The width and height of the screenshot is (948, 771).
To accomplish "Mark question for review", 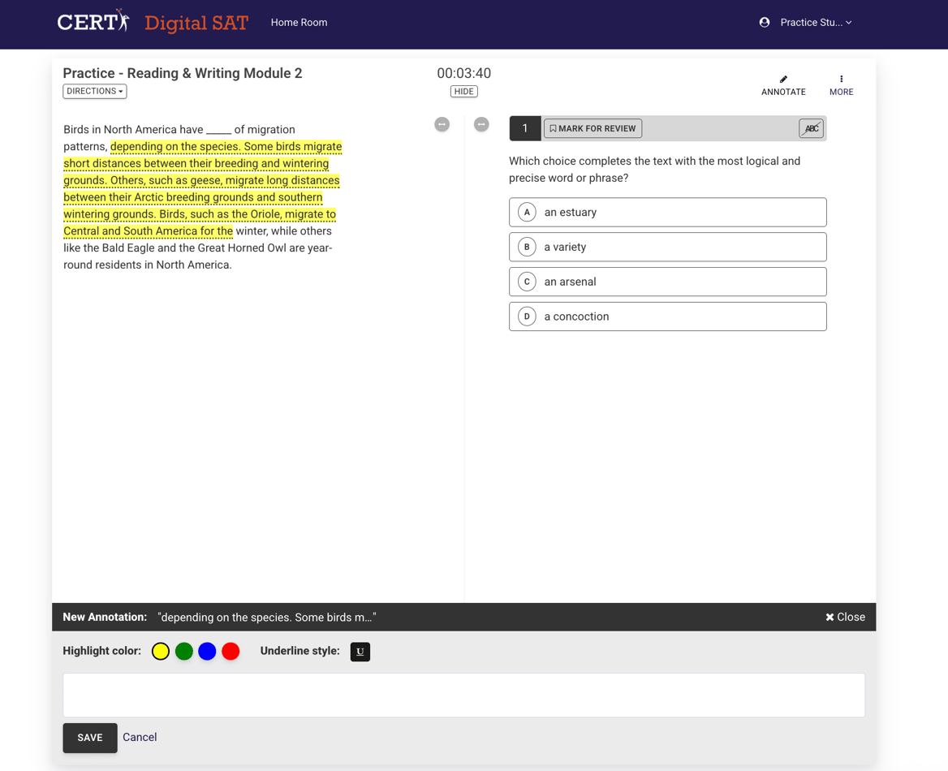I will click(x=592, y=128).
